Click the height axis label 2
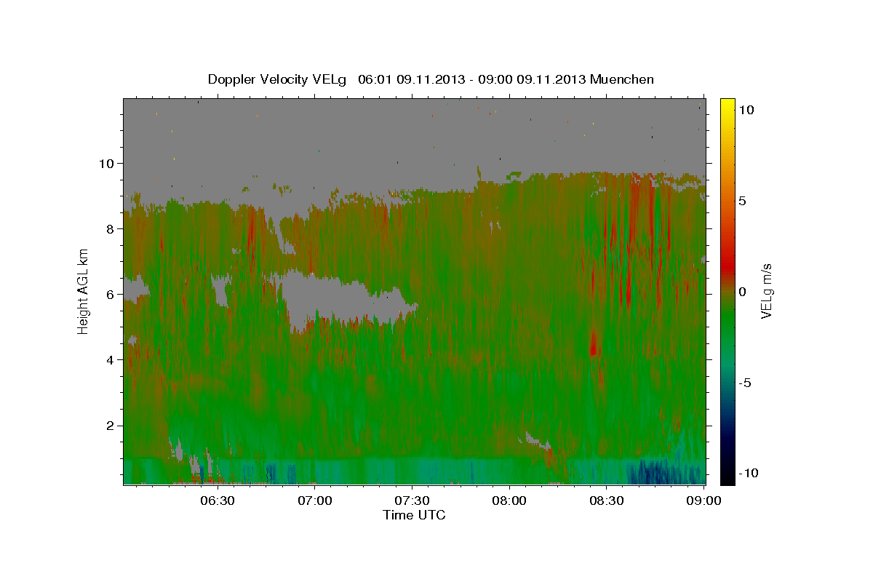This screenshot has width=873, height=582. tap(111, 425)
